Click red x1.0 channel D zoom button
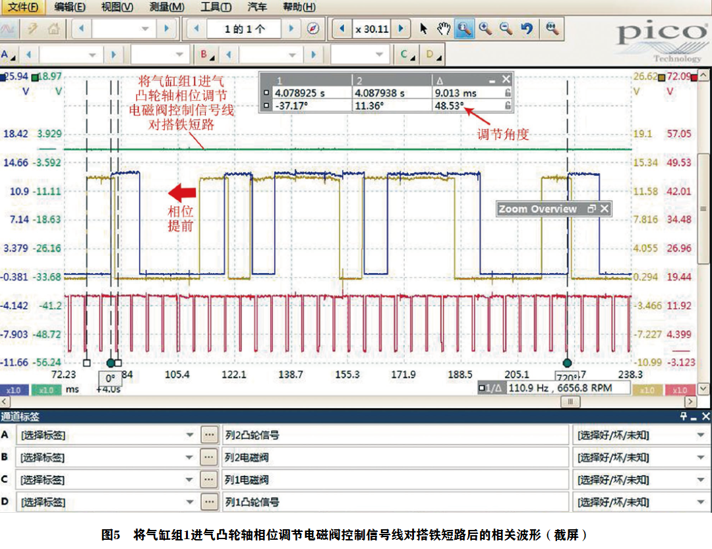712x549 pixels. click(680, 390)
